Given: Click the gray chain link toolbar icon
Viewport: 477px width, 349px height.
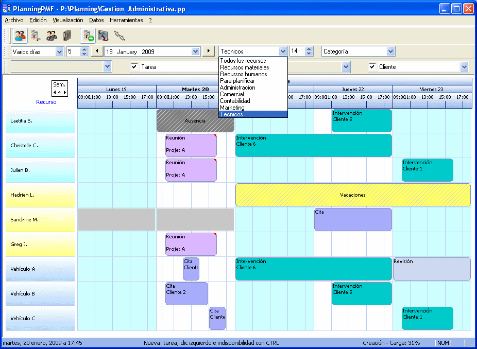Looking at the screenshot, I should (x=120, y=36).
